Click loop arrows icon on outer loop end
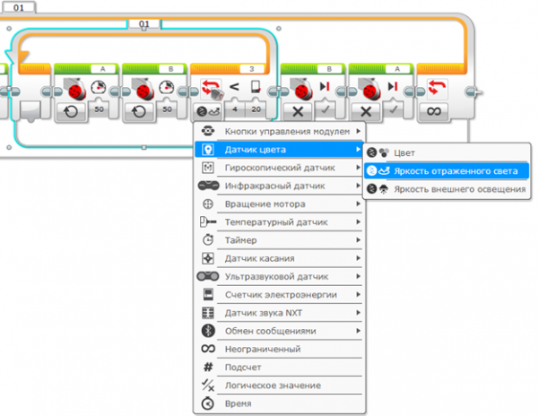The image size is (538, 416). pos(438,88)
